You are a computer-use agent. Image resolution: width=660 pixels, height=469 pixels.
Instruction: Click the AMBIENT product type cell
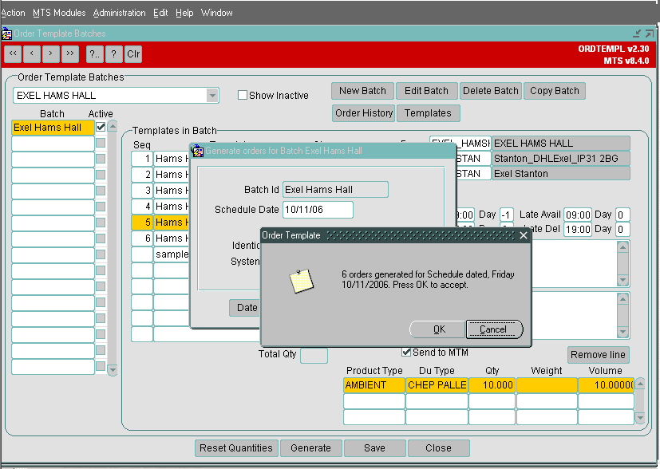coord(374,385)
